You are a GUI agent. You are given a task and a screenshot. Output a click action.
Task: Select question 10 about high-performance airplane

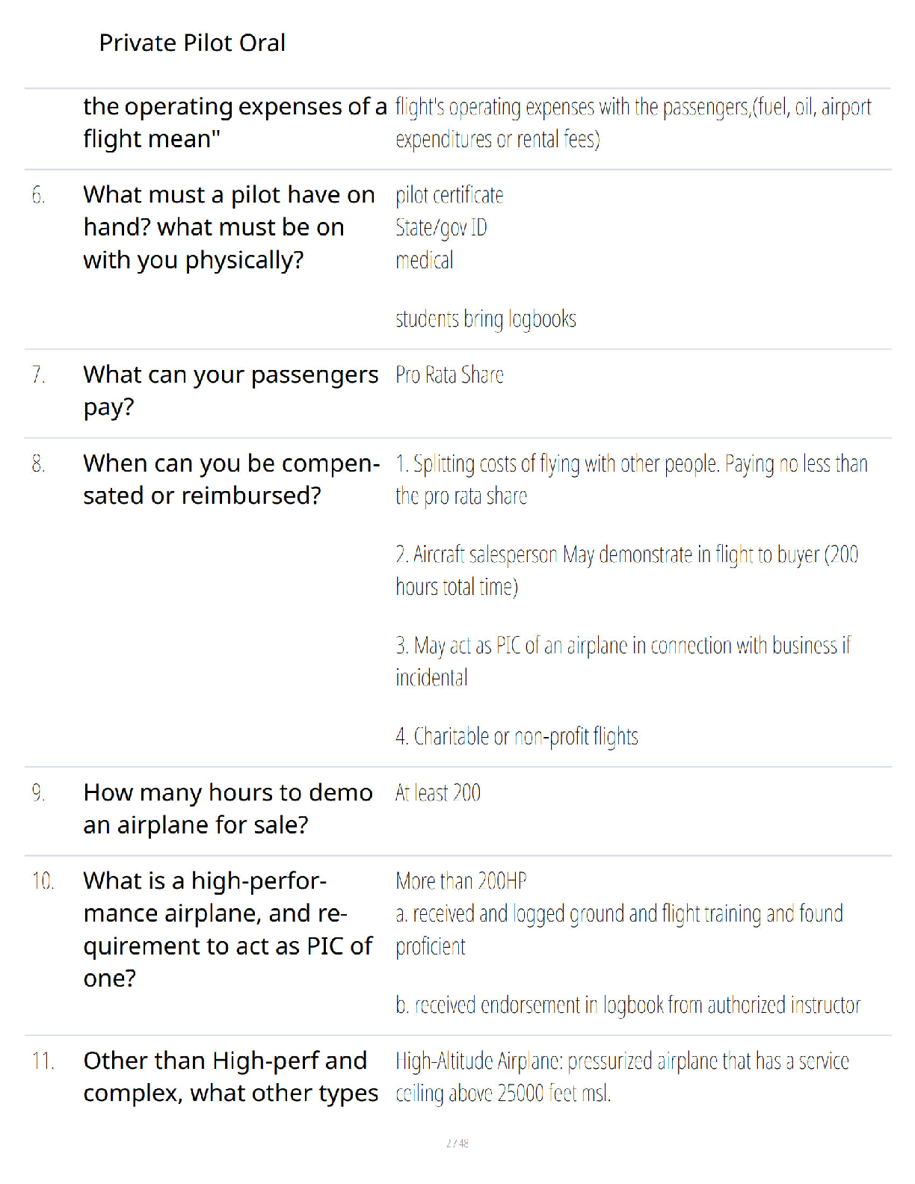pyautogui.click(x=228, y=929)
